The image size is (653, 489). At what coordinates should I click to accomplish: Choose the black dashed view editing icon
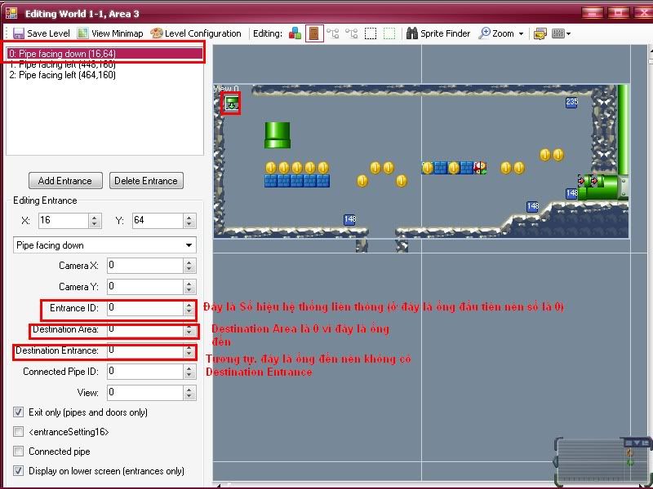(371, 33)
